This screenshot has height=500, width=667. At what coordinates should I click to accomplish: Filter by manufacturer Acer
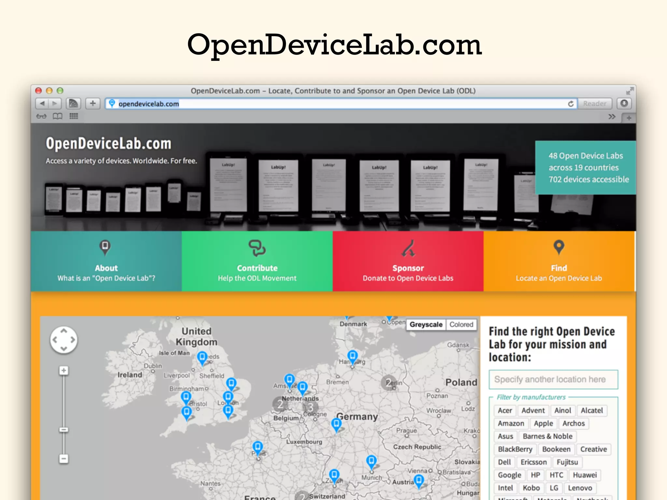(505, 410)
